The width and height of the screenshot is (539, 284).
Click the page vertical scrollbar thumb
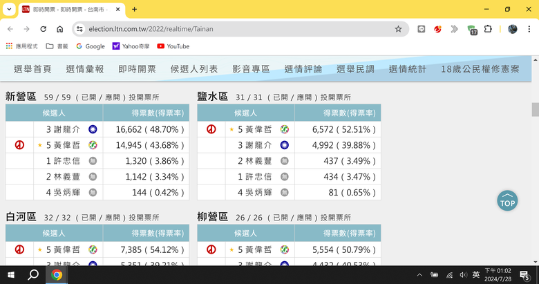[536, 110]
